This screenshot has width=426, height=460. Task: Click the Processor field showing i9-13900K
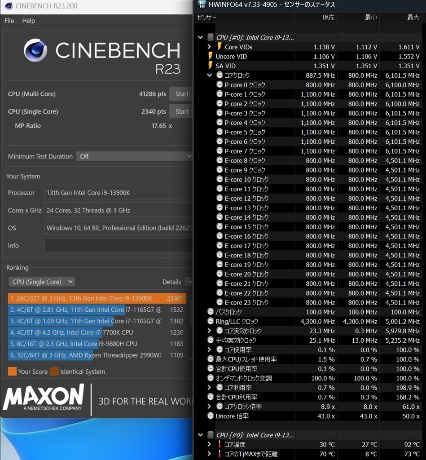pos(119,193)
